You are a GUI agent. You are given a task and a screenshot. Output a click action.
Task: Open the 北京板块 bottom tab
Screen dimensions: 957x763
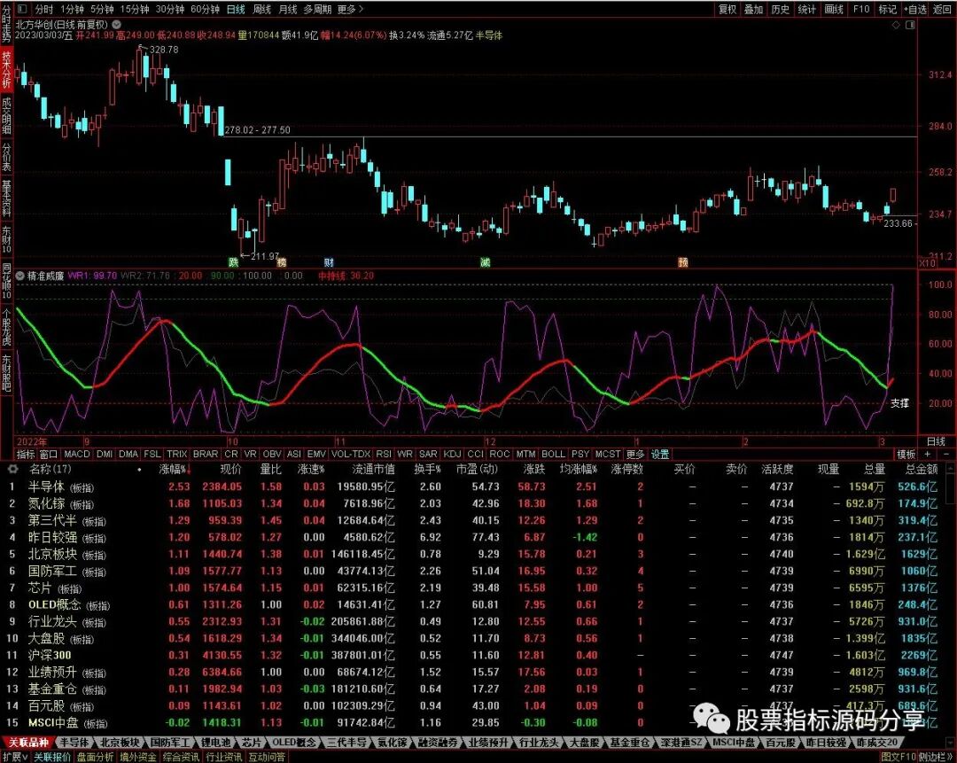(x=120, y=743)
